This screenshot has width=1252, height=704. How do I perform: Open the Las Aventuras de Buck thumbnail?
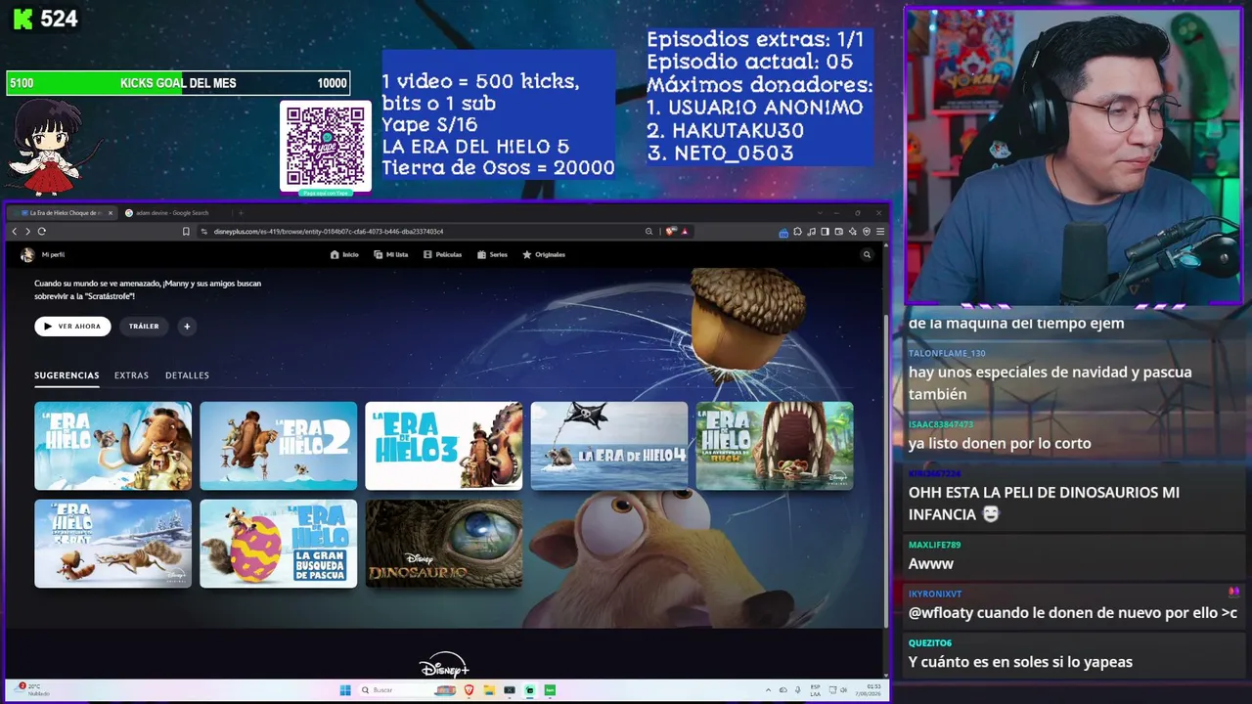click(775, 446)
